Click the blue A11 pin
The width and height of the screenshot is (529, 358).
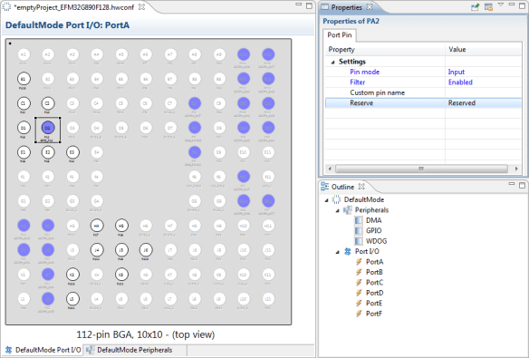(268, 54)
